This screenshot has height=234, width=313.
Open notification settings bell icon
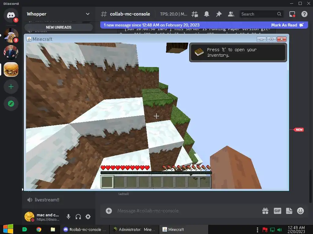coord(207,14)
